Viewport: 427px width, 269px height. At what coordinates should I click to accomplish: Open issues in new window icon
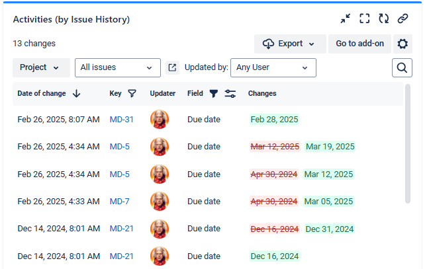[172, 67]
